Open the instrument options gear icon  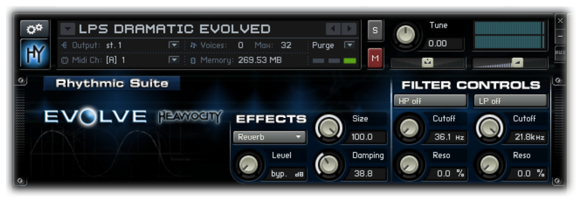tap(34, 28)
